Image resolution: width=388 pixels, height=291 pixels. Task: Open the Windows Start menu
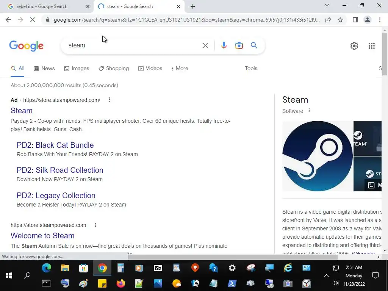click(x=9, y=275)
